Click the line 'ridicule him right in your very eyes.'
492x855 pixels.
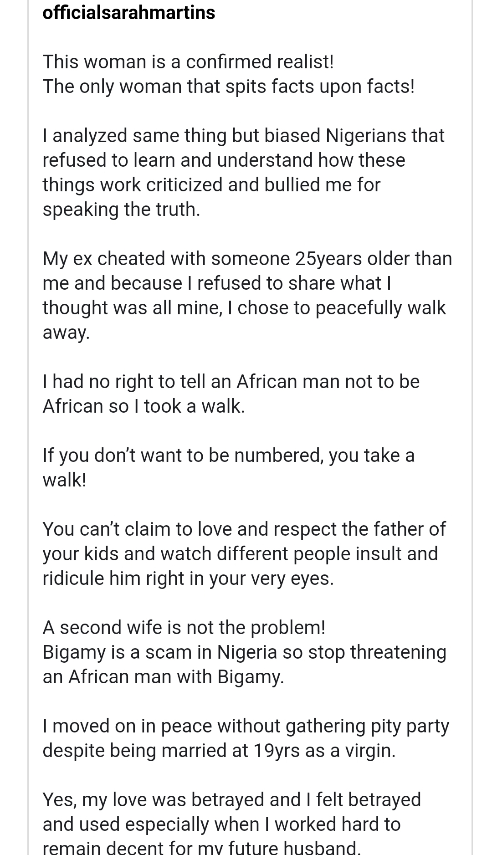click(x=188, y=578)
